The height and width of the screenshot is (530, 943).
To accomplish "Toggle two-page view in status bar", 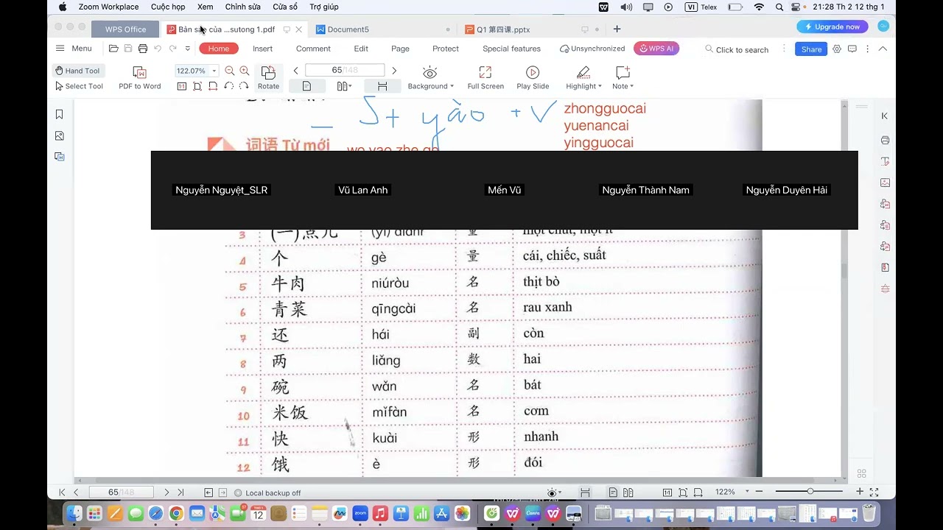I will pos(628,492).
